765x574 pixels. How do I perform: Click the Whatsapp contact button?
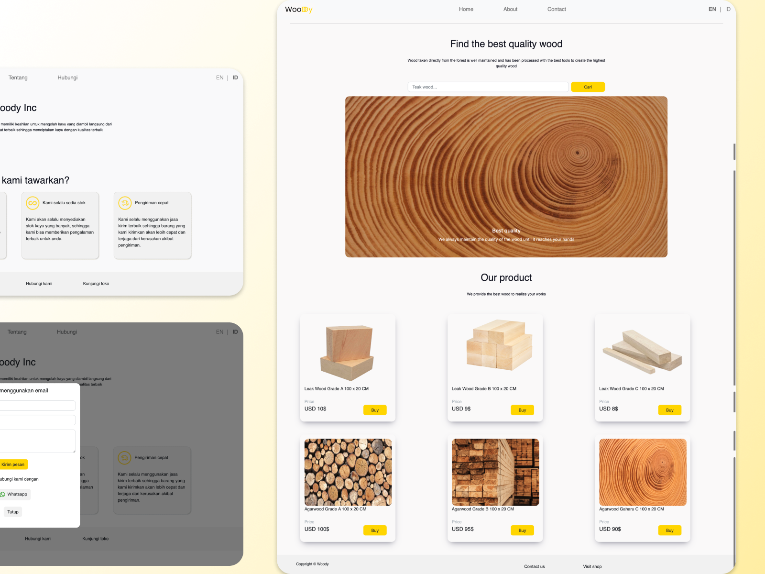(14, 494)
